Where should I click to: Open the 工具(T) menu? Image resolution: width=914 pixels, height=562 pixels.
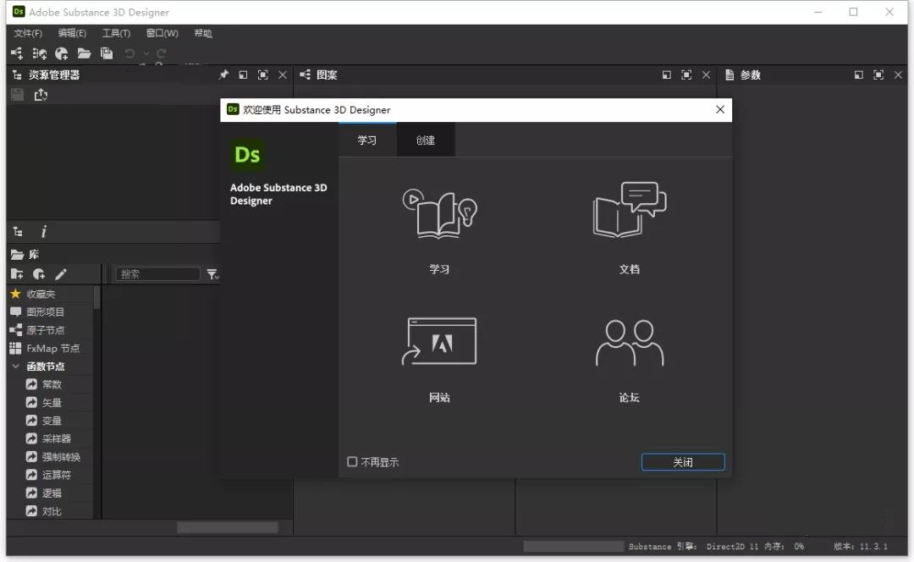pos(117,33)
